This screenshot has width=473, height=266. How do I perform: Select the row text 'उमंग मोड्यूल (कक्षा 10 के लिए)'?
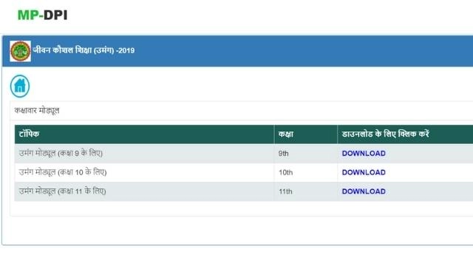[x=63, y=172]
